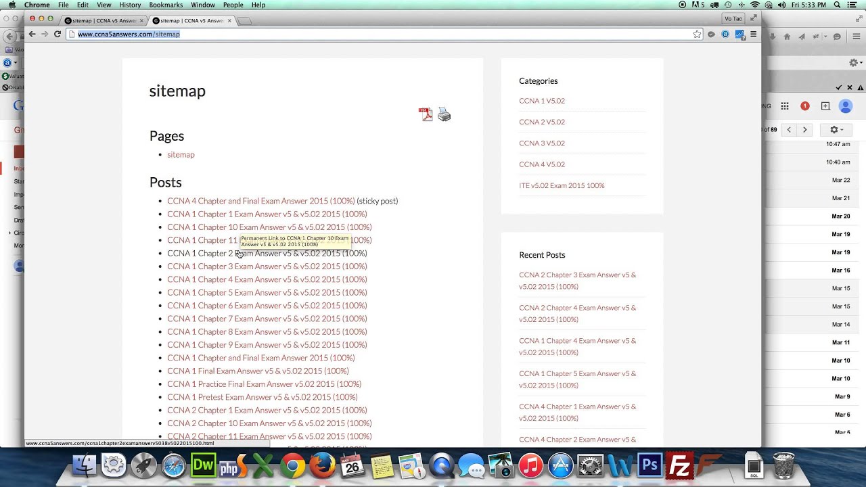The width and height of the screenshot is (866, 487).
Task: Open Photoshop from the dock
Action: coord(649,466)
